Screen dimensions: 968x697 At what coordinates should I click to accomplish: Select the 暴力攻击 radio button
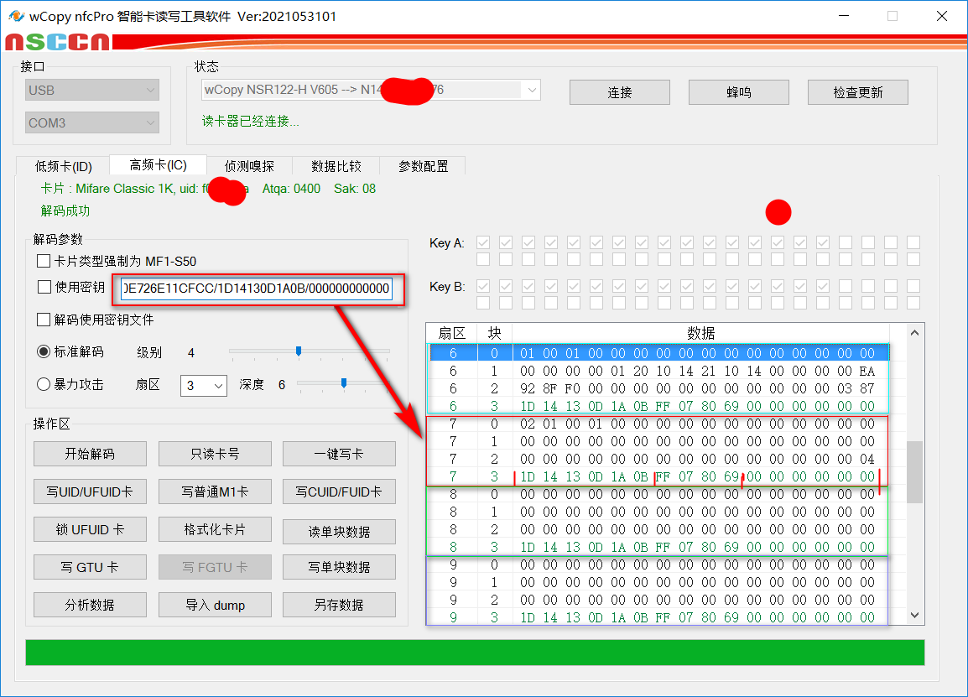44,385
